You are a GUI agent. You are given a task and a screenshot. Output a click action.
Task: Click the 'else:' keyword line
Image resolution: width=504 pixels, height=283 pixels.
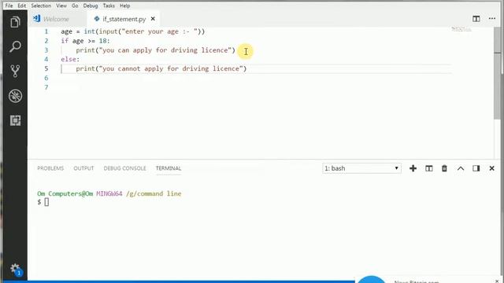pos(70,59)
